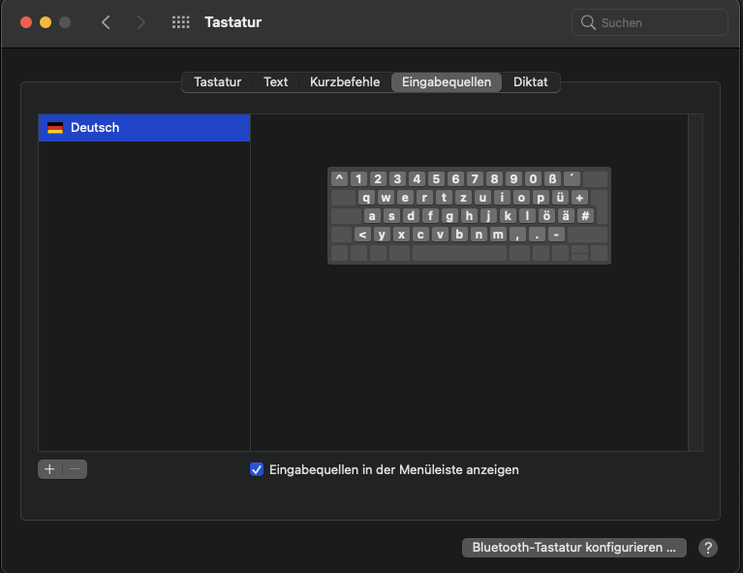
Task: Click the ß key on keyboard preview
Action: [552, 178]
